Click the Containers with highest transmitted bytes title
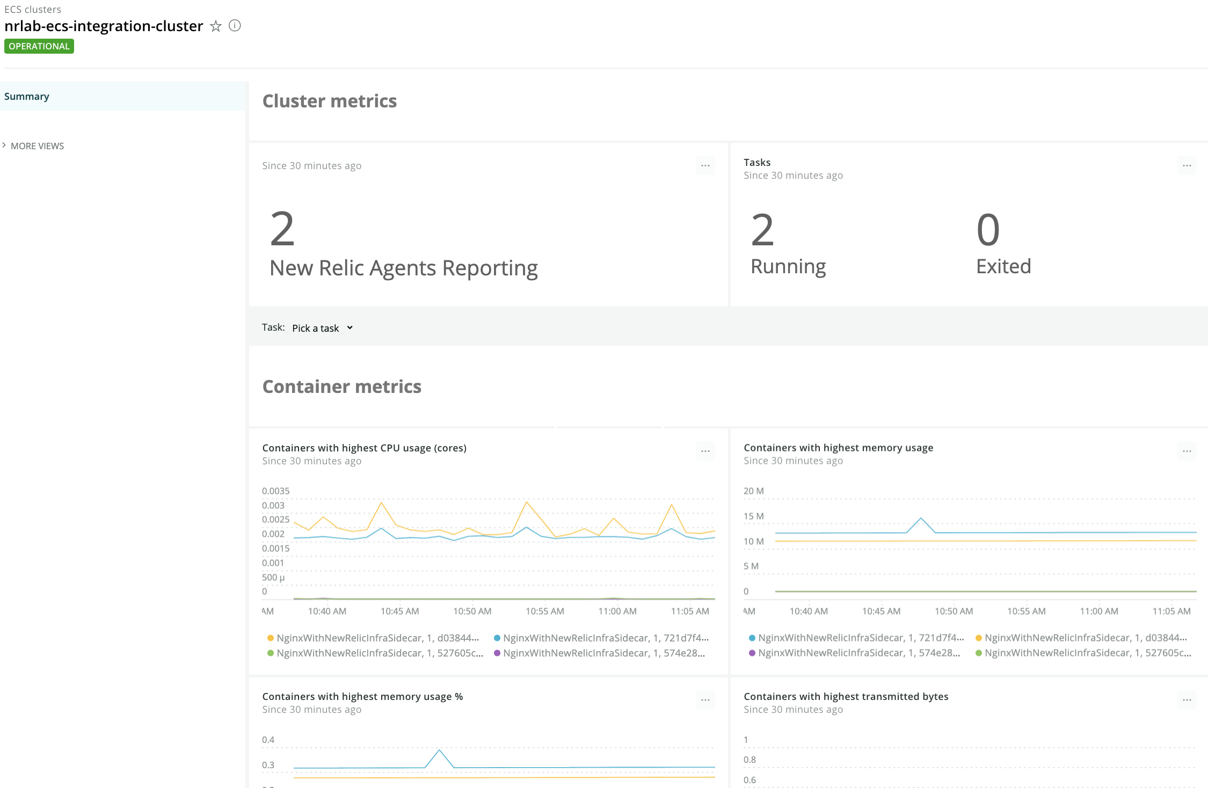 click(846, 696)
